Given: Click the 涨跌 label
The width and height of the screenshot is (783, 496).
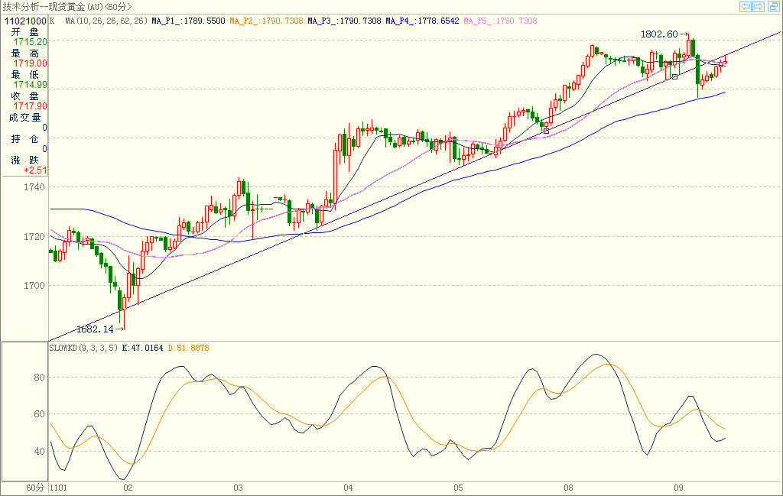Looking at the screenshot, I should click(25, 160).
